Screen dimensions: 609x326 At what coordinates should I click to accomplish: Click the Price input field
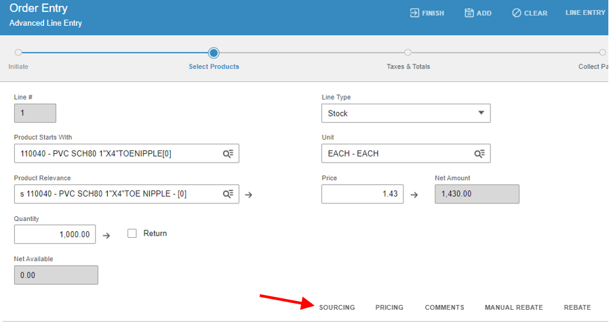coord(362,194)
